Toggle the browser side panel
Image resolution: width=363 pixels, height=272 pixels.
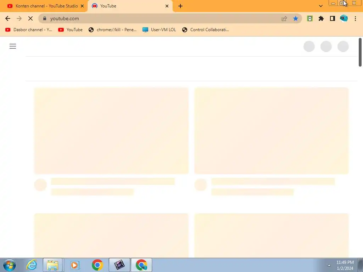(x=333, y=18)
